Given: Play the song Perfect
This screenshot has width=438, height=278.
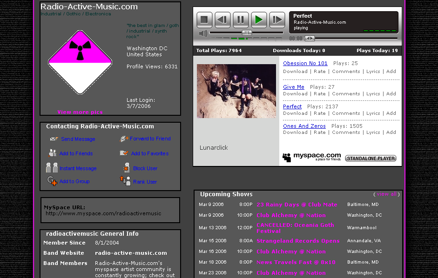Looking at the screenshot, I should (x=292, y=106).
